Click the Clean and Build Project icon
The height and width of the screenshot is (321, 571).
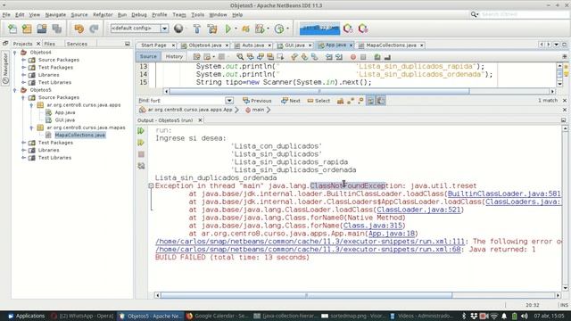(x=212, y=29)
